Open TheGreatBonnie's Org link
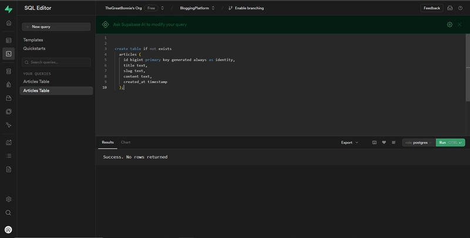The image size is (470, 238). click(x=123, y=8)
